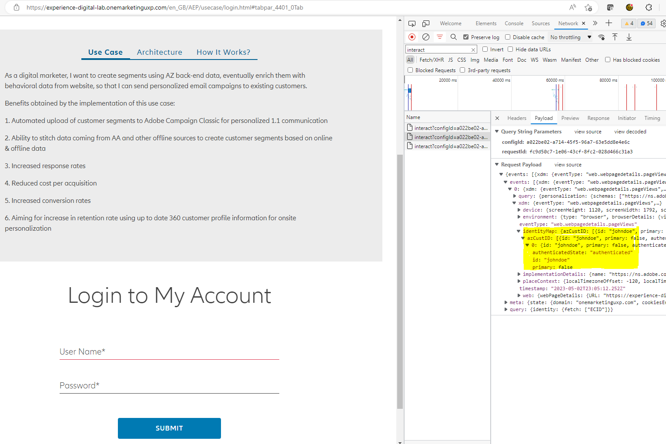The height and width of the screenshot is (444, 666).
Task: Click the page vertical scrollbar thumb
Action: pos(400,282)
